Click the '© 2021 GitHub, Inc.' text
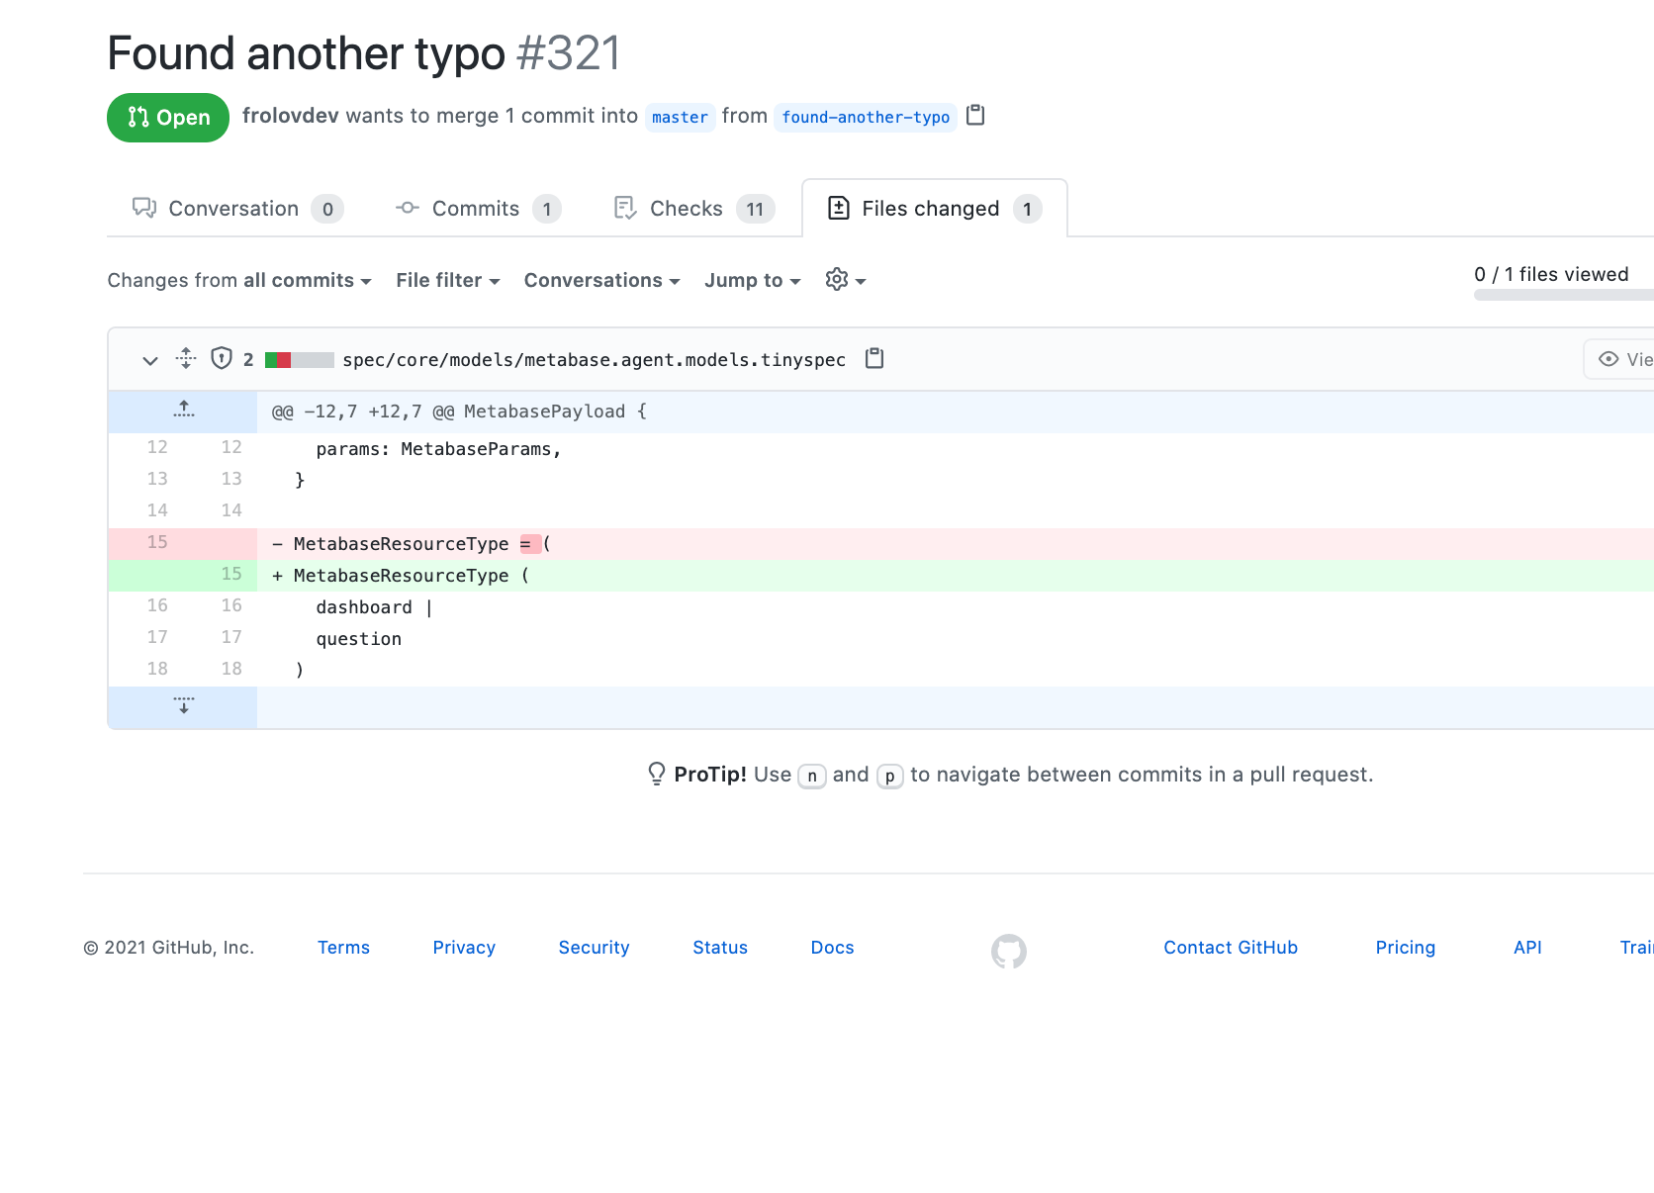This screenshot has height=1193, width=1654. [169, 948]
